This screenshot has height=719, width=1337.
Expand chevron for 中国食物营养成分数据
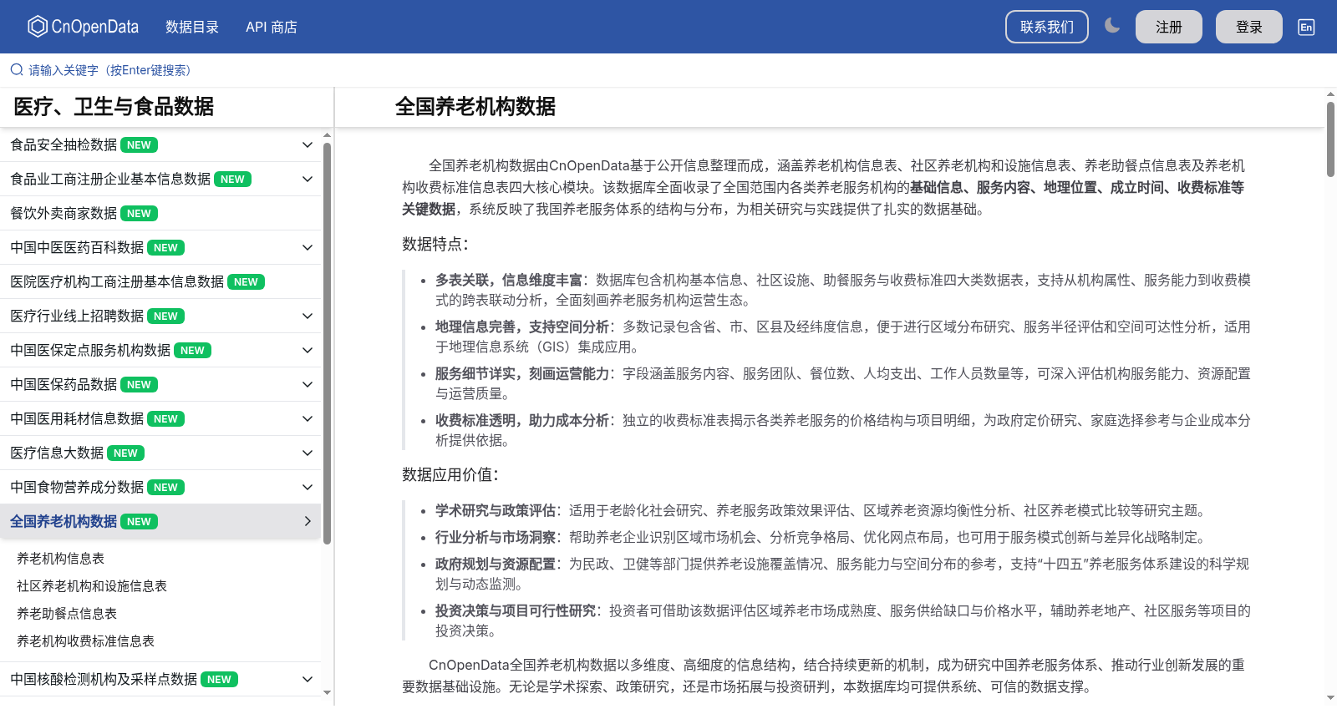click(308, 488)
